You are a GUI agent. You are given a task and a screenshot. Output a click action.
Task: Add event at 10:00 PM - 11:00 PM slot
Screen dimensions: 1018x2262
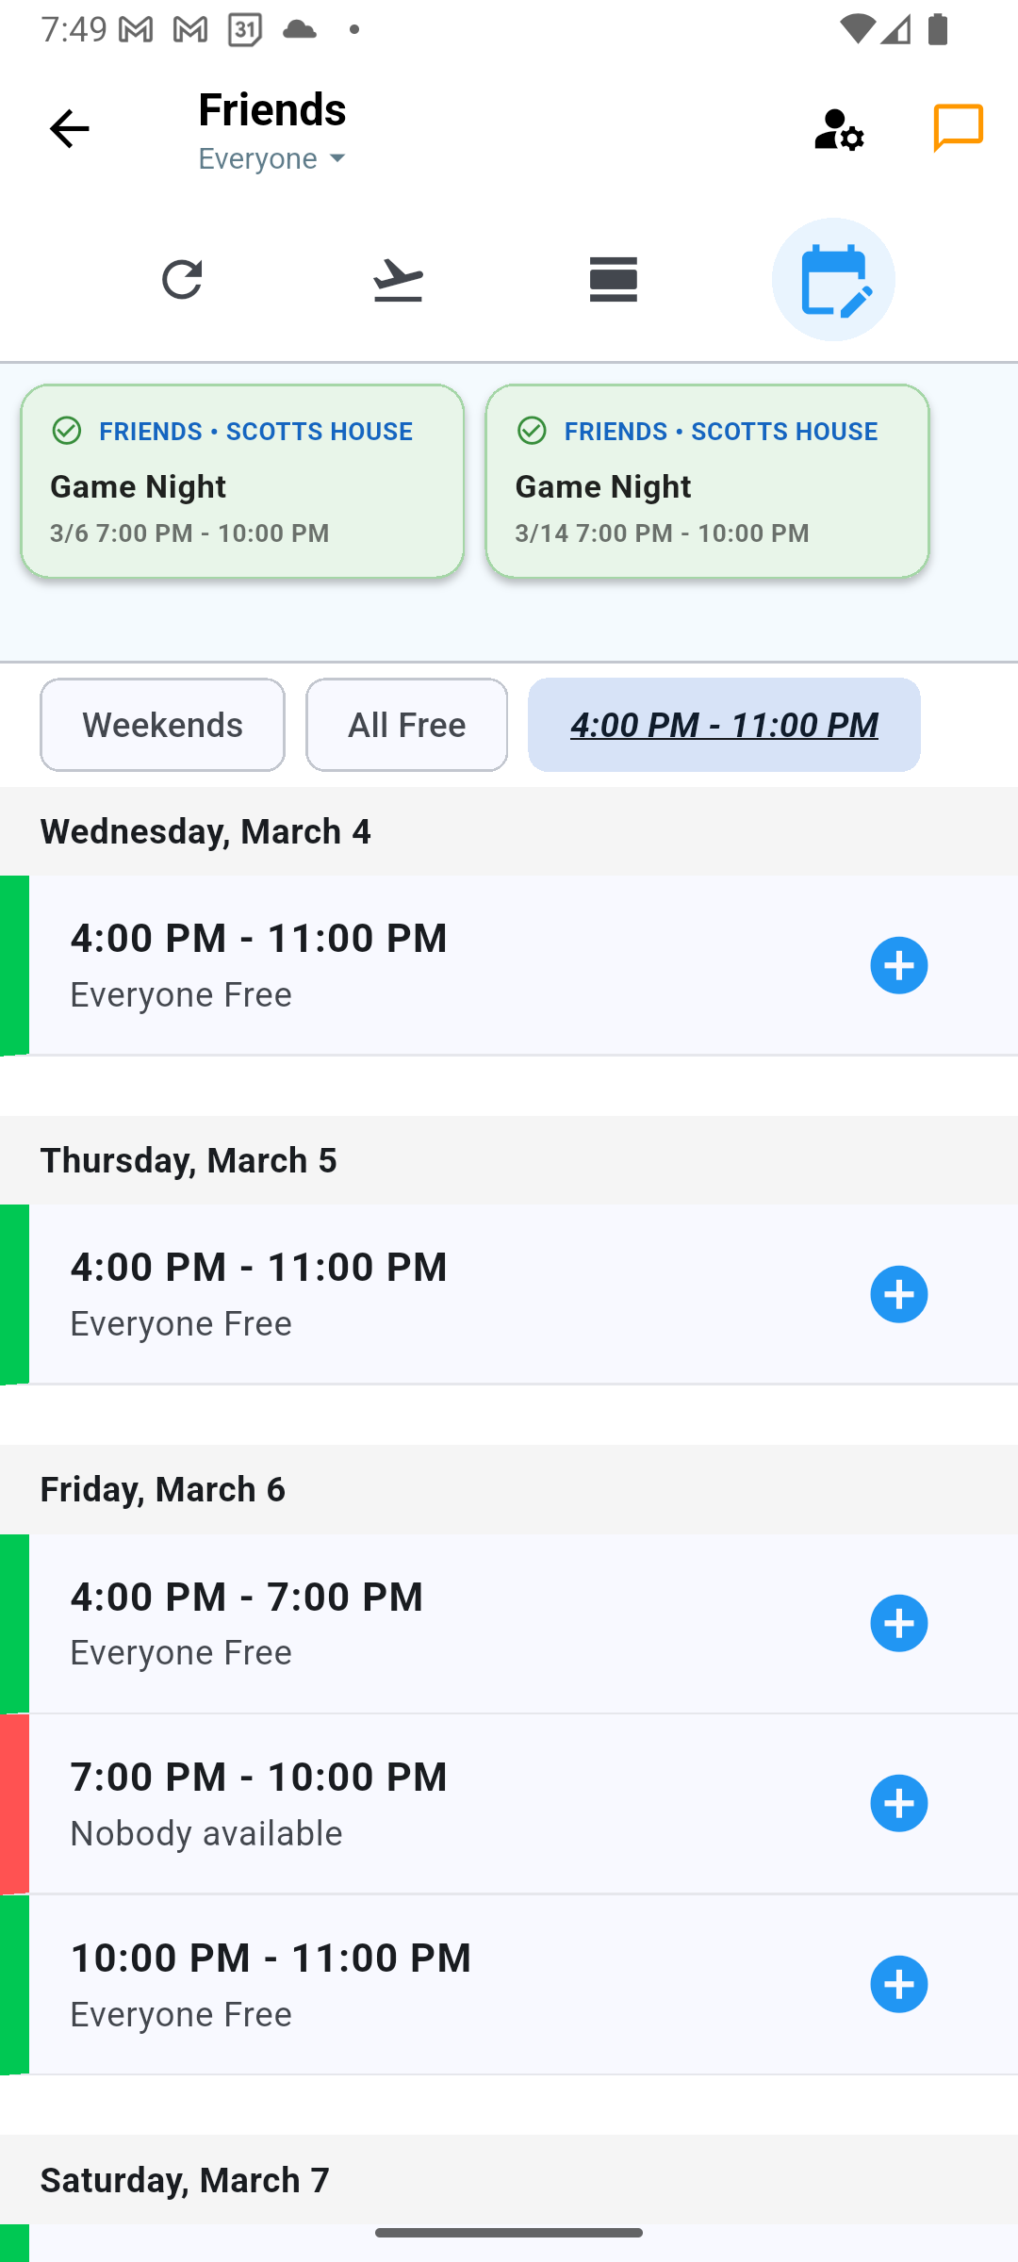(898, 1984)
